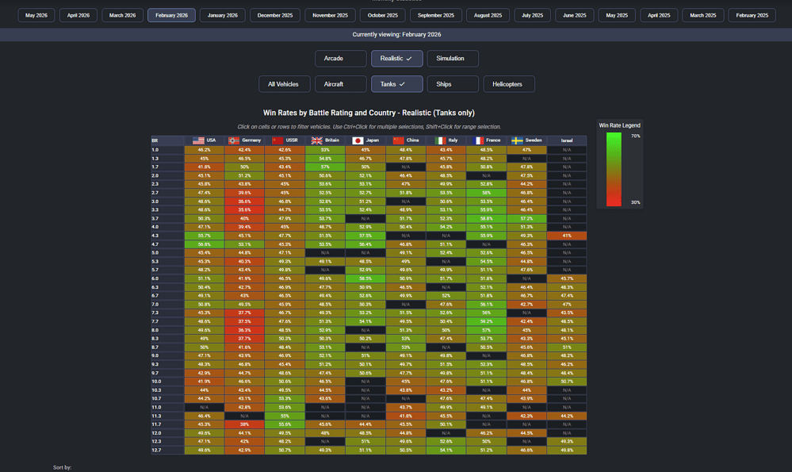Image resolution: width=792 pixels, height=472 pixels.
Task: Toggle the Realistic mode button
Action: [396, 59]
